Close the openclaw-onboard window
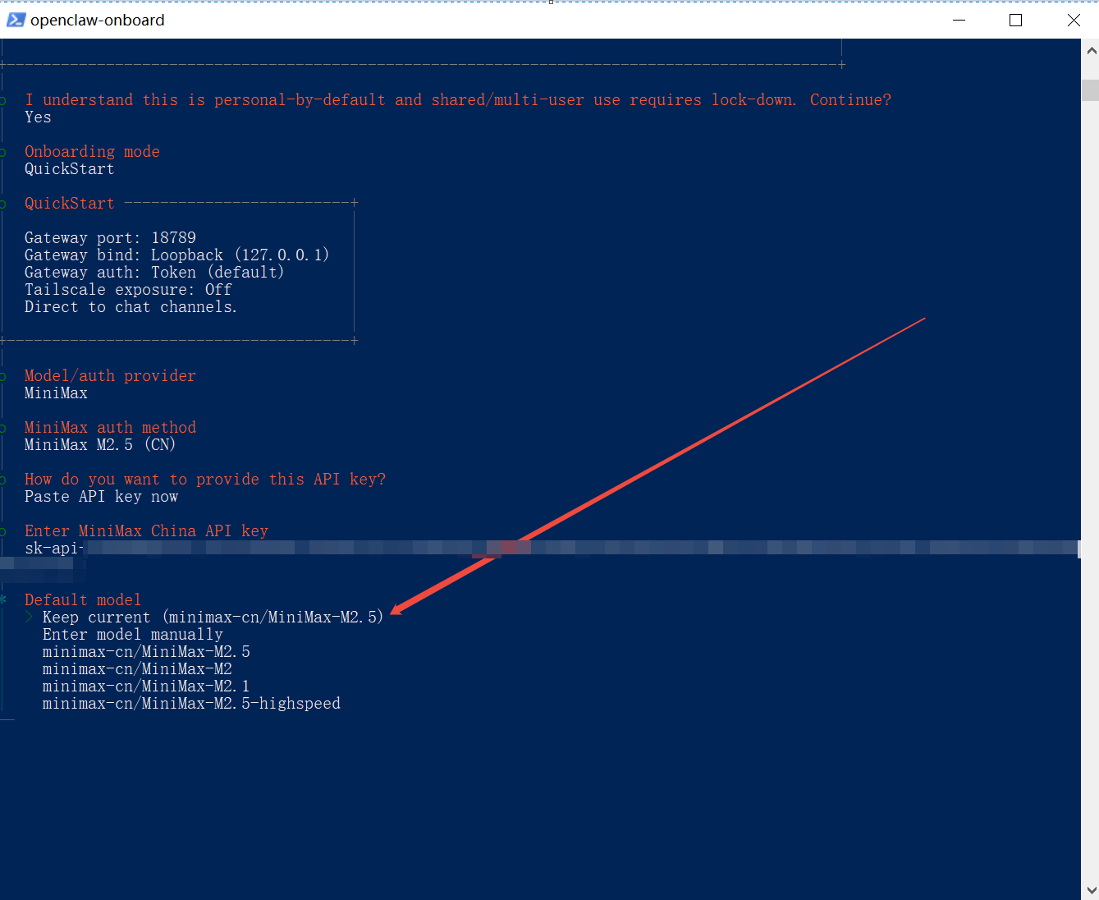 (1073, 20)
